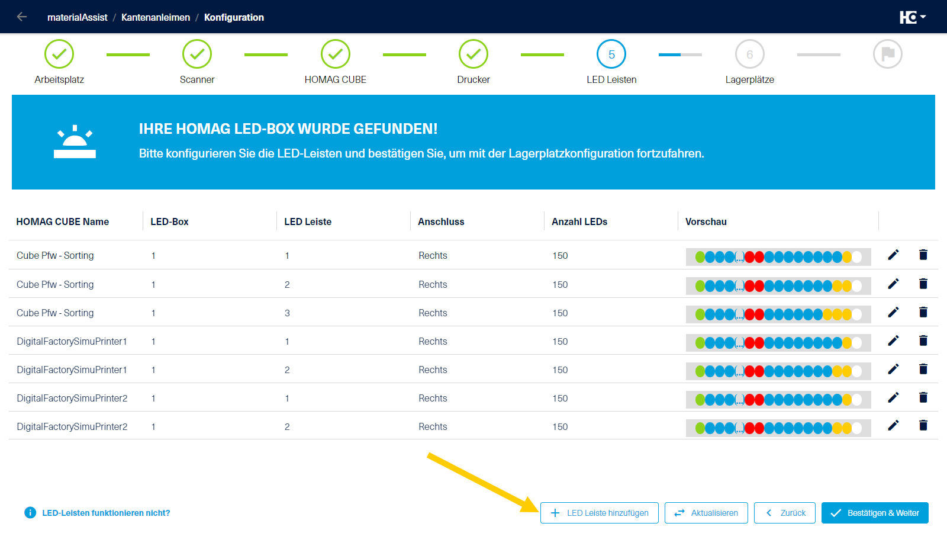The width and height of the screenshot is (947, 533).
Task: Edit Cube Pfw - Sorting LED Leiste 3
Action: [893, 312]
